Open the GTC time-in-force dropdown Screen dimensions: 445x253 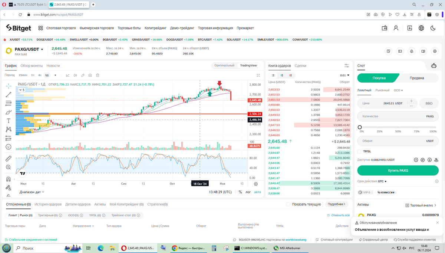click(382, 182)
